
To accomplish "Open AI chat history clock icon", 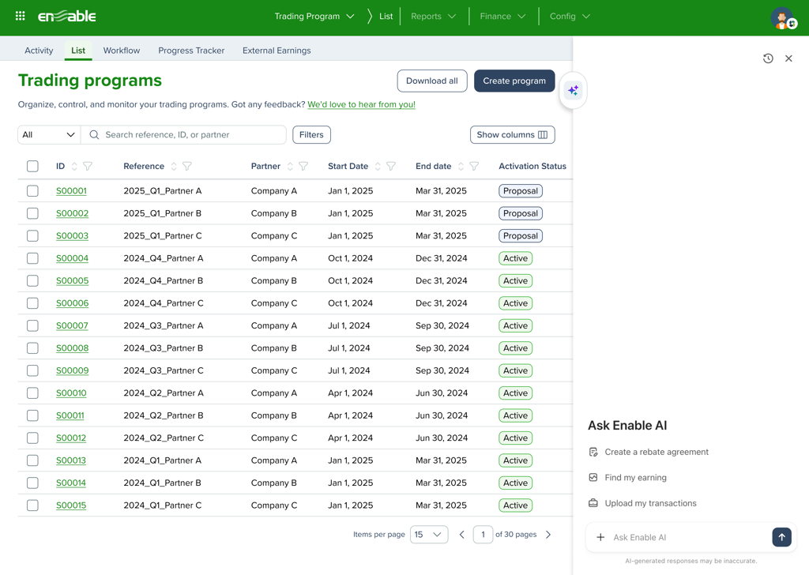I will point(768,58).
